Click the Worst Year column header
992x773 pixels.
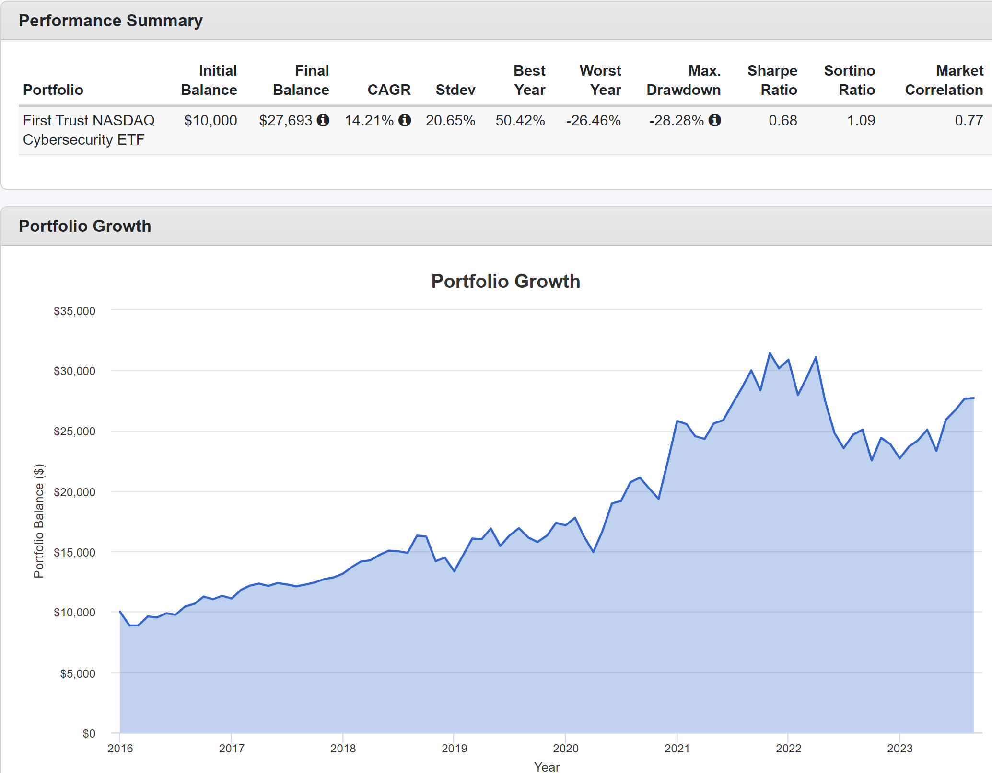600,80
